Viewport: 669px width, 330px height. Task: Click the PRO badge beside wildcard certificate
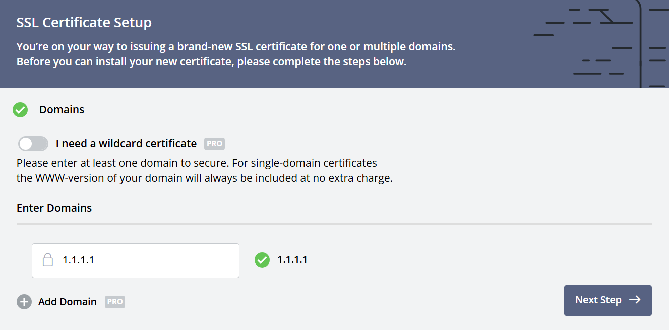point(214,144)
